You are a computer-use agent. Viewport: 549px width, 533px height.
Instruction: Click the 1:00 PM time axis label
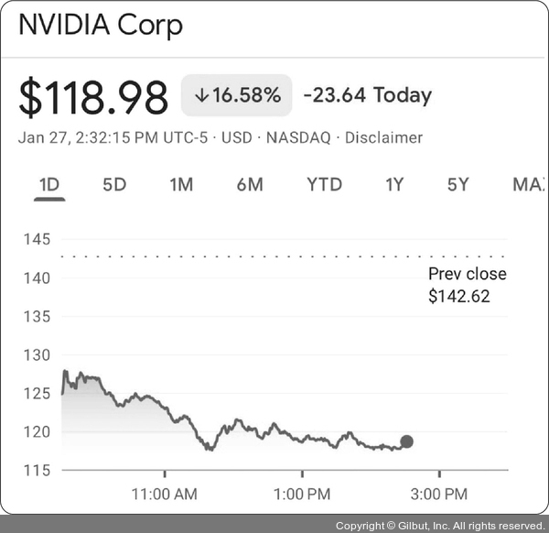[x=301, y=495]
